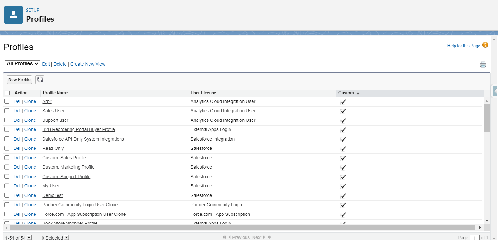Jump to first page using double-arrow icon
498x240 pixels.
click(x=224, y=237)
